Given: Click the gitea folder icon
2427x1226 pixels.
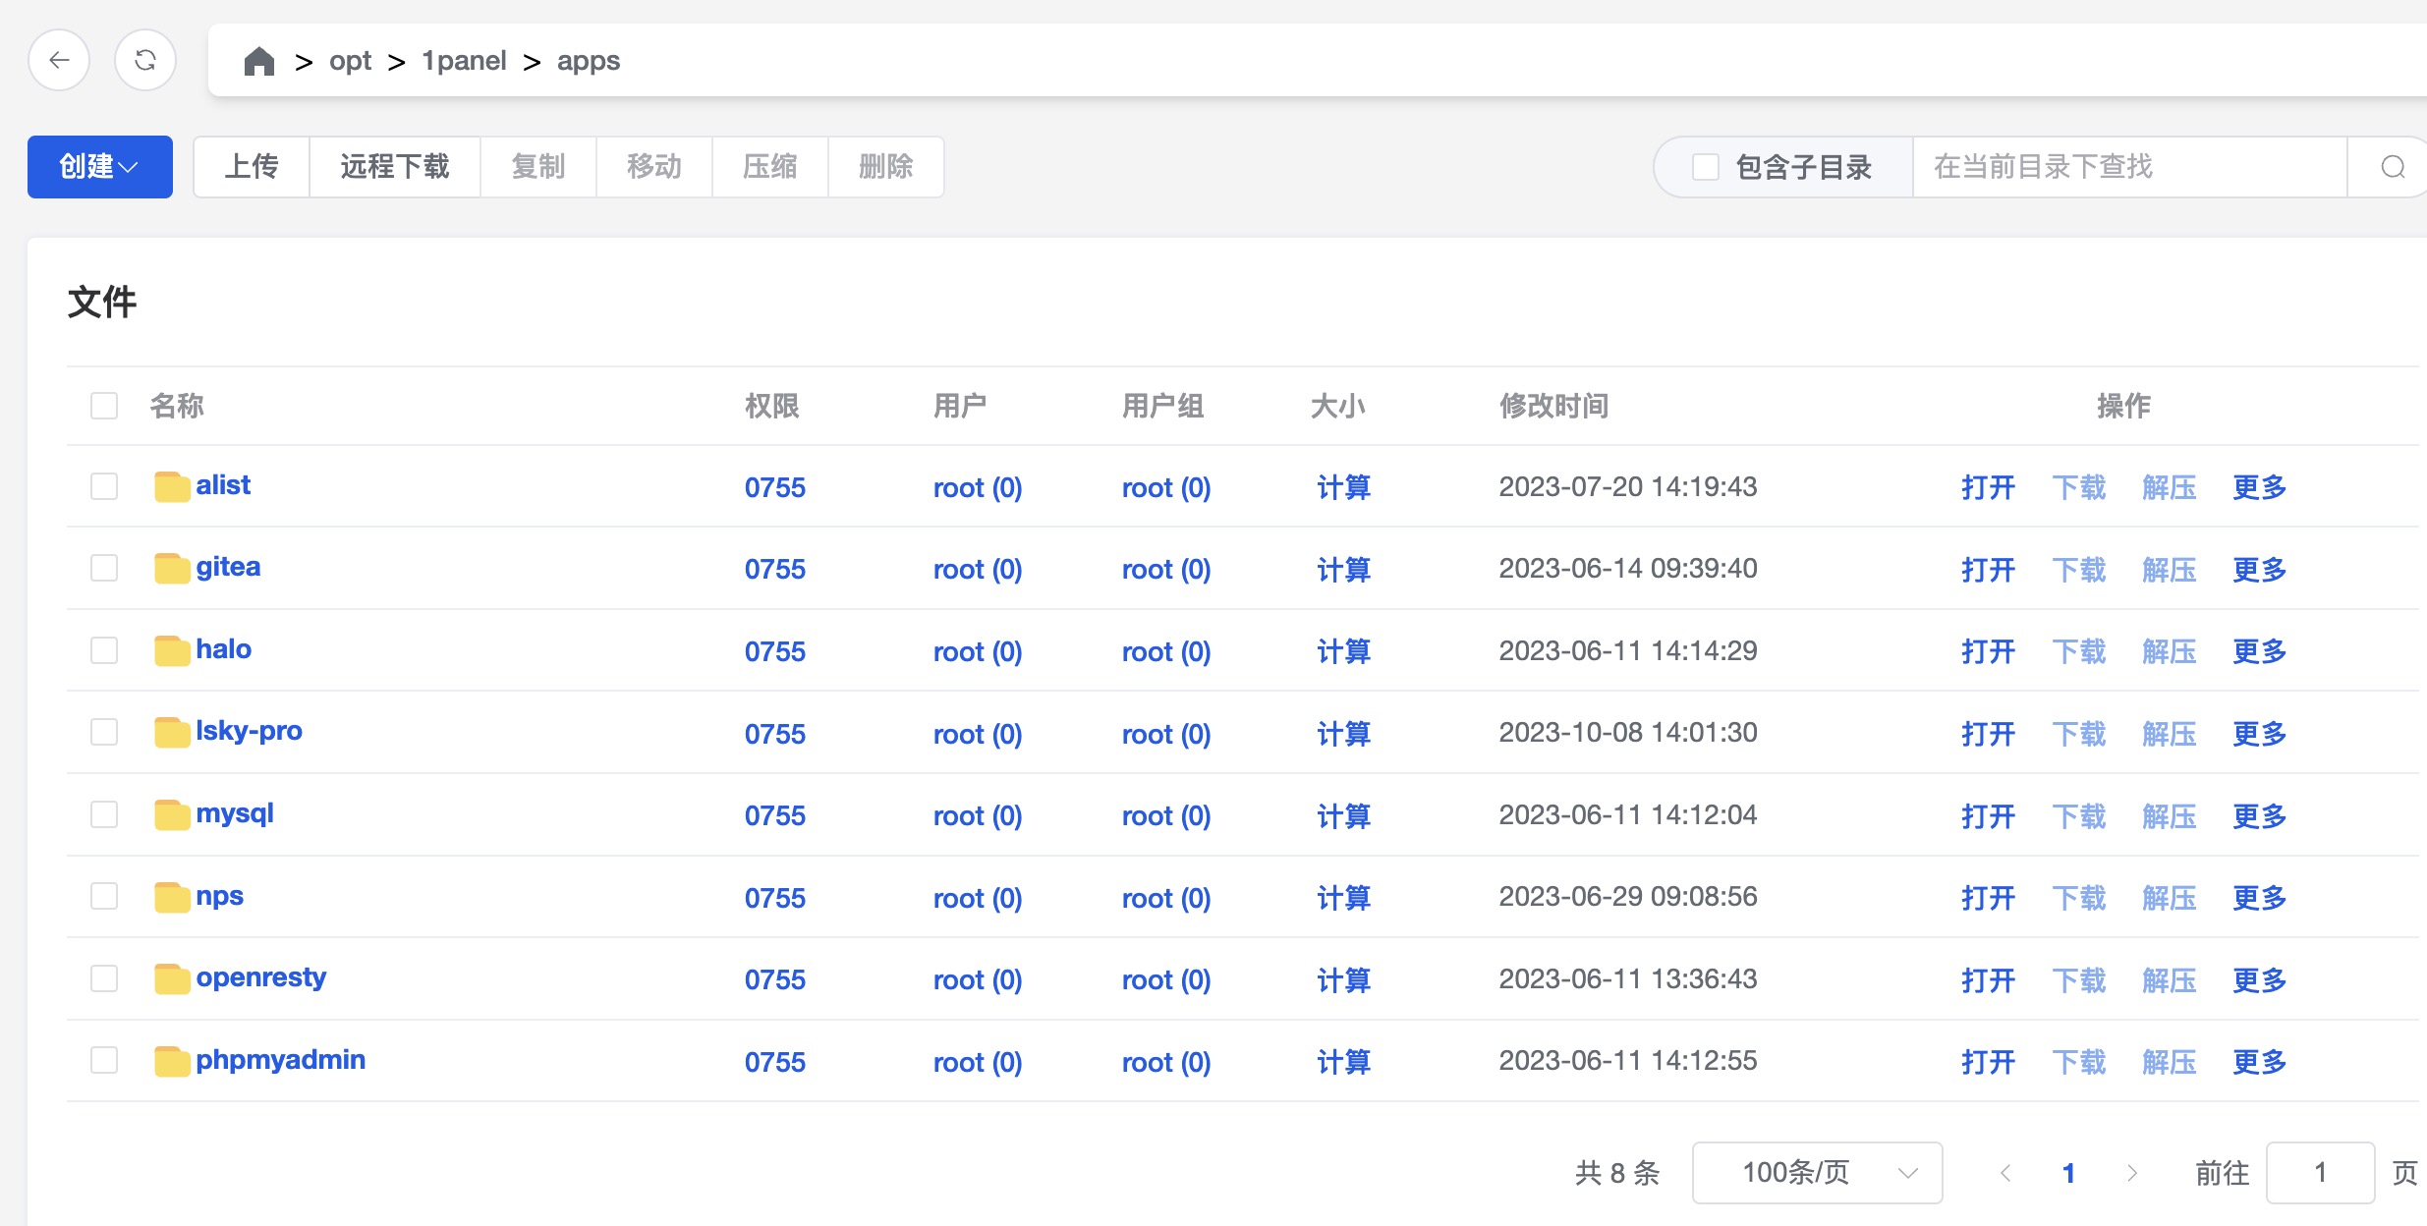Looking at the screenshot, I should point(172,568).
